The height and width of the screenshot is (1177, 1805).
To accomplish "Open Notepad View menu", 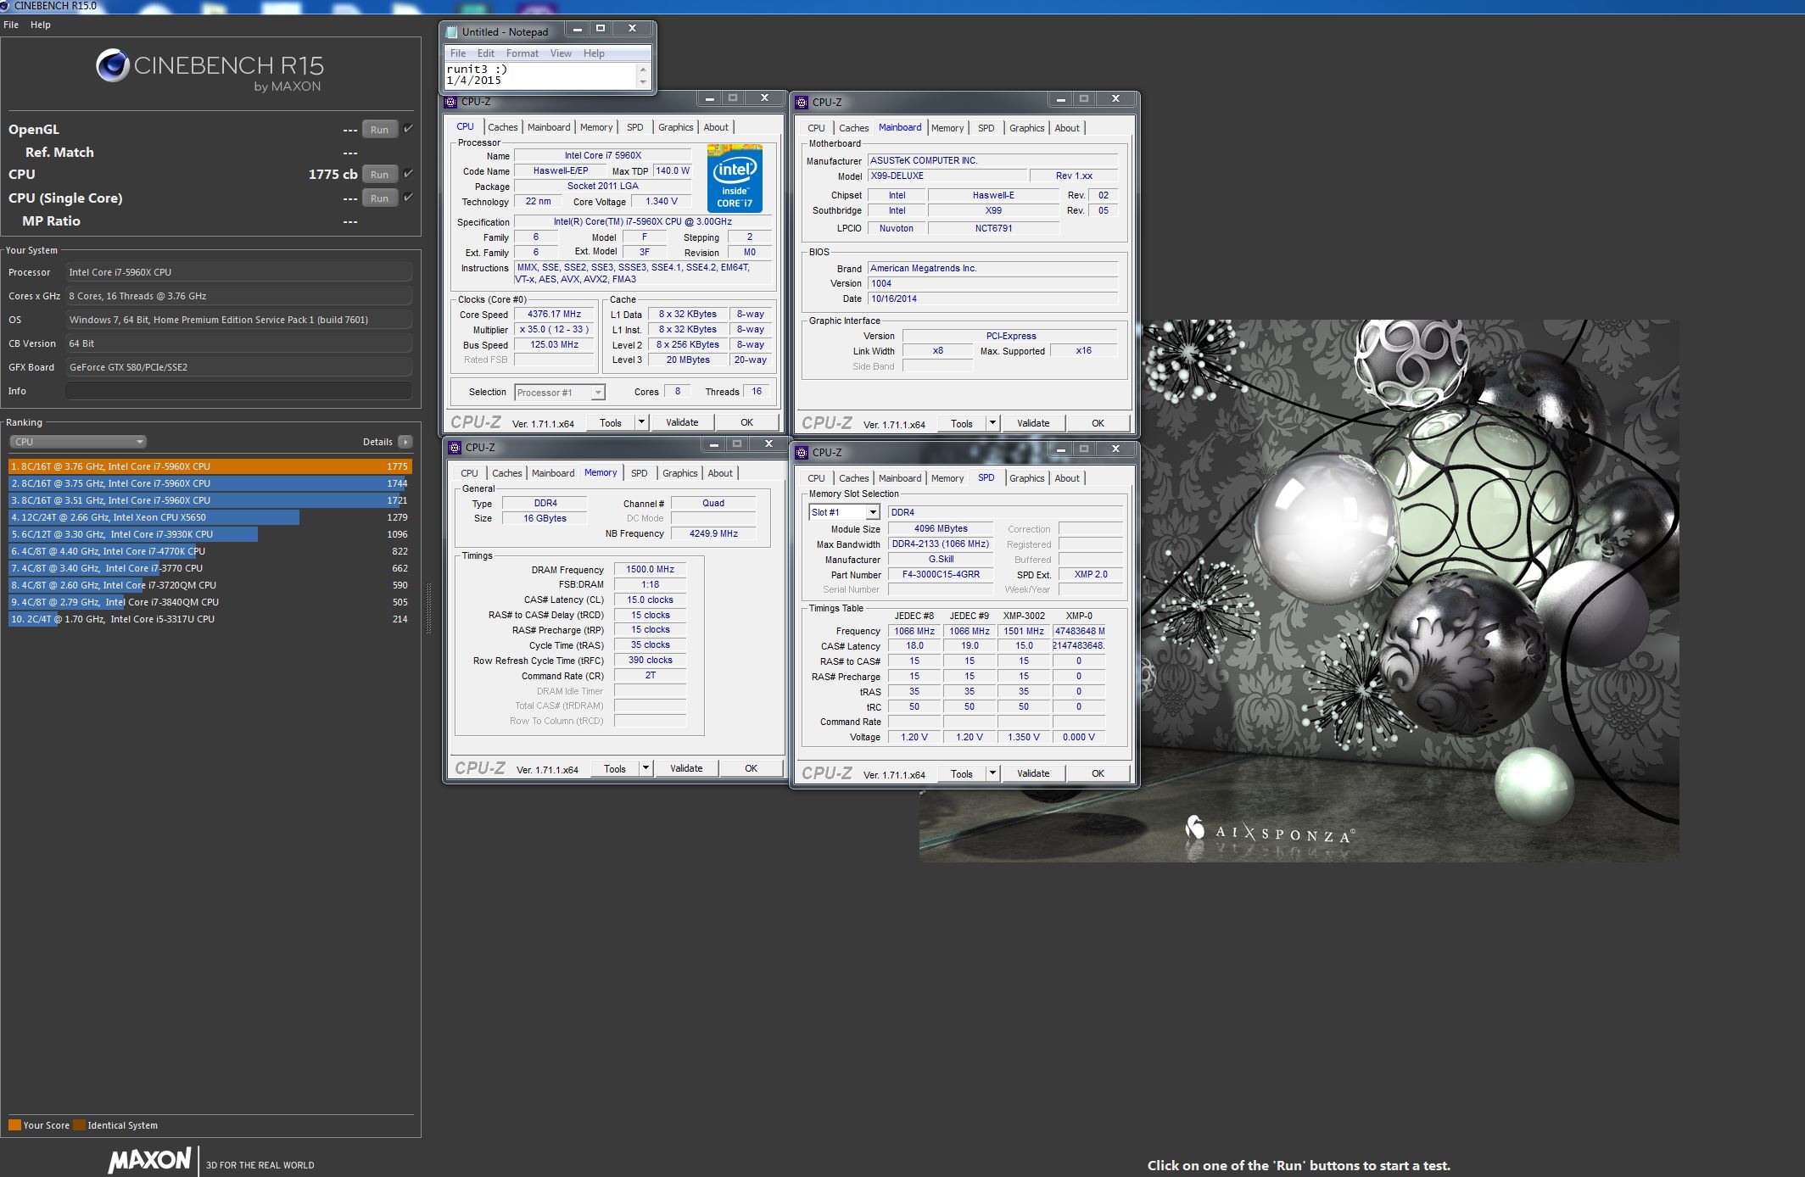I will tap(561, 53).
